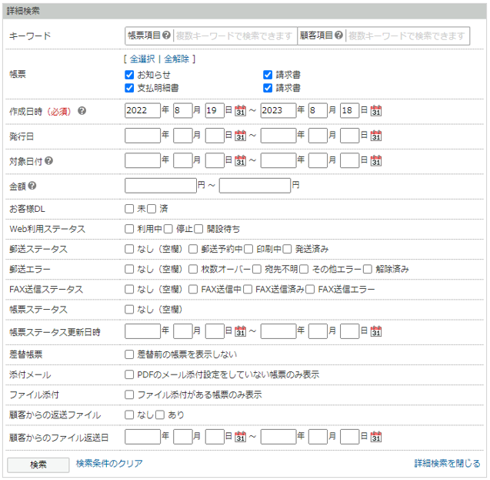Focus the 帳票項目 keyword field
The width and height of the screenshot is (490, 480).
pyautogui.click(x=235, y=36)
